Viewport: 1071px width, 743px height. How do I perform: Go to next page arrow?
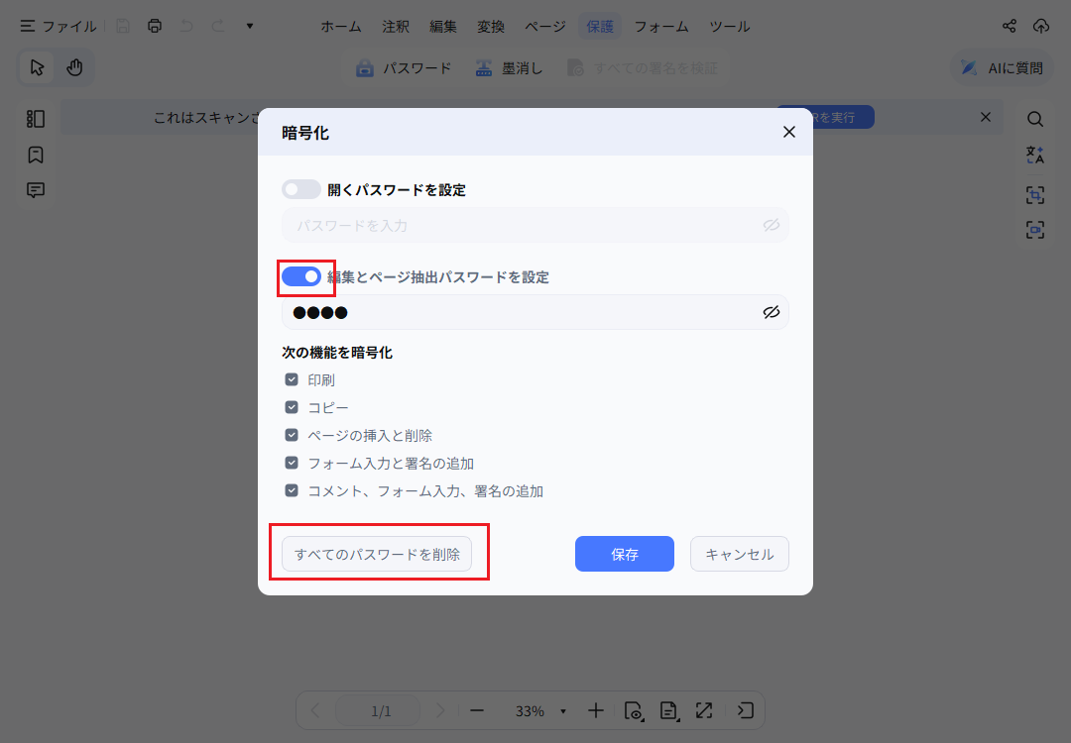point(440,711)
